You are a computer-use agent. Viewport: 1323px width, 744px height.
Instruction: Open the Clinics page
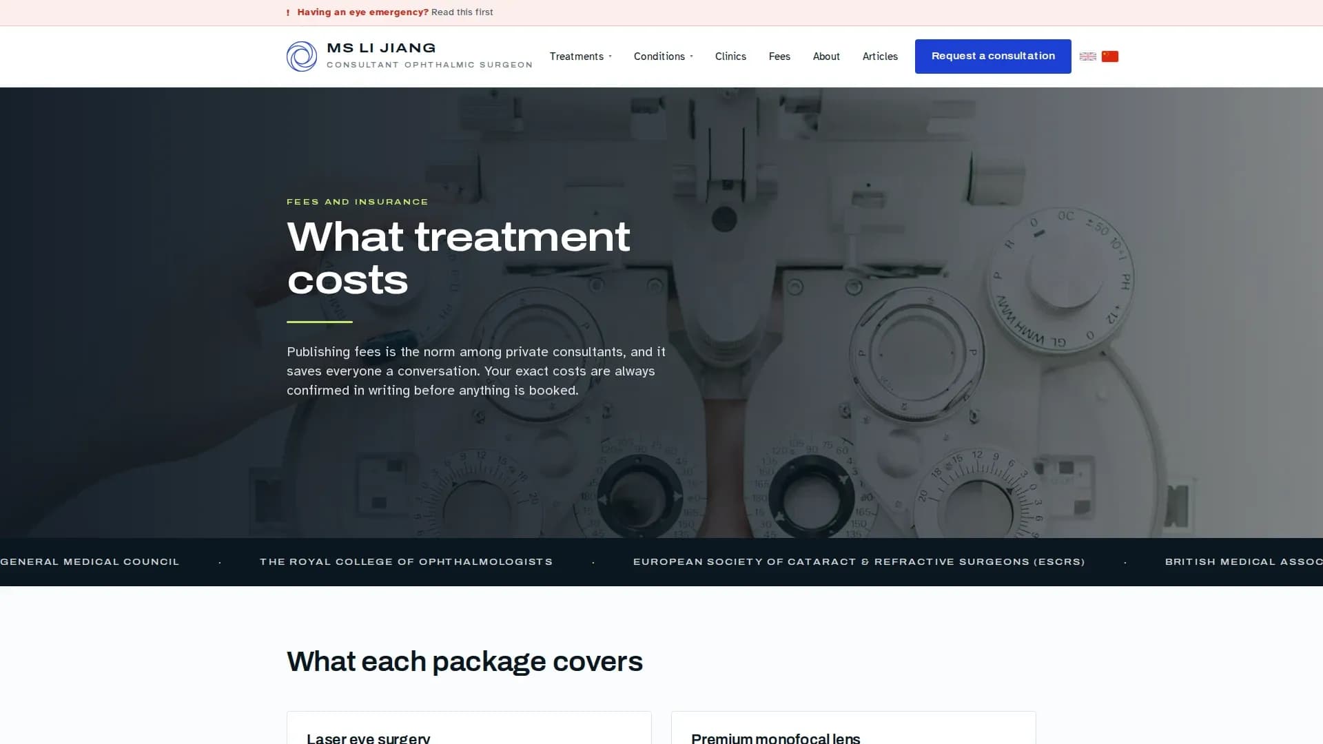click(730, 56)
